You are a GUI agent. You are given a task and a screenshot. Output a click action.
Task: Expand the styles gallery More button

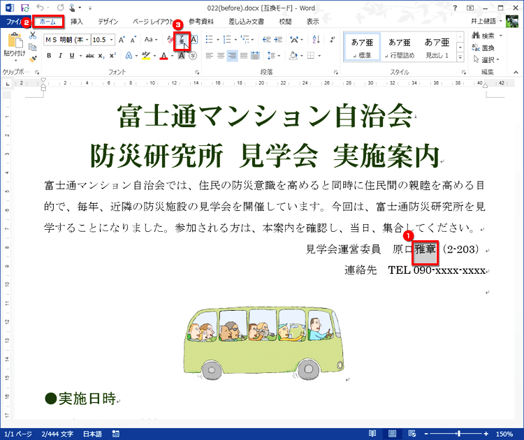click(460, 57)
